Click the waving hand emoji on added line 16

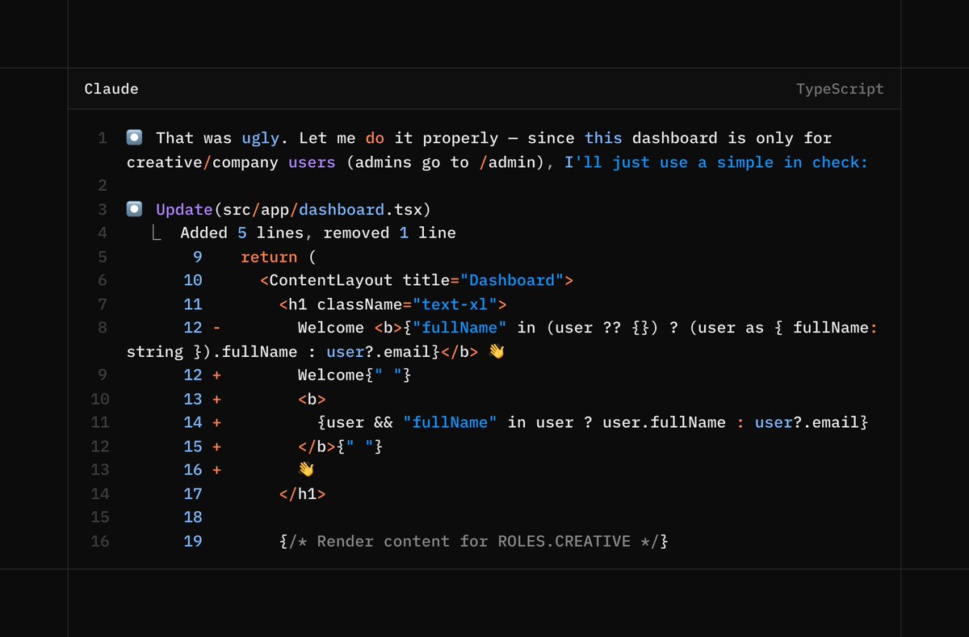click(x=305, y=470)
